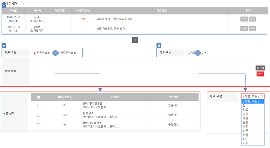Click 수정 for the 2019-10-11 memo
The image size is (270, 148).
(x=244, y=29)
